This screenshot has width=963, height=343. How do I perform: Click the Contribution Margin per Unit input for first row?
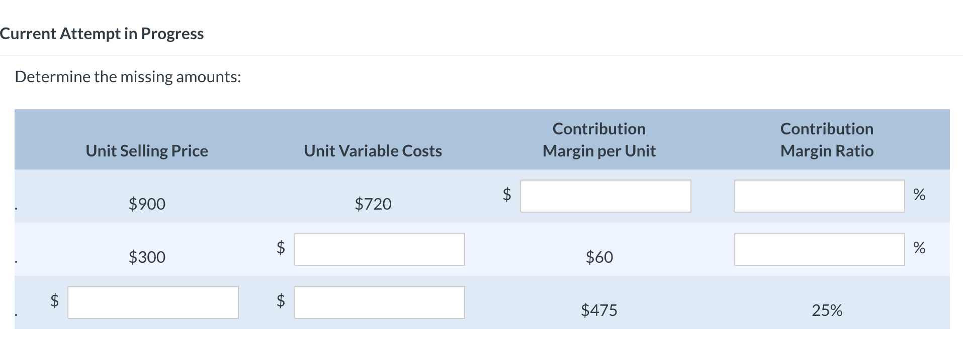pyautogui.click(x=605, y=196)
